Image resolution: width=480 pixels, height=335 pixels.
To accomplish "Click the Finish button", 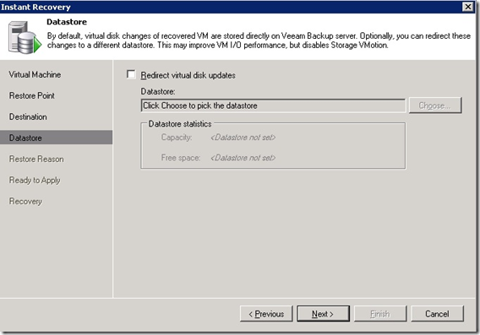I will (x=380, y=314).
